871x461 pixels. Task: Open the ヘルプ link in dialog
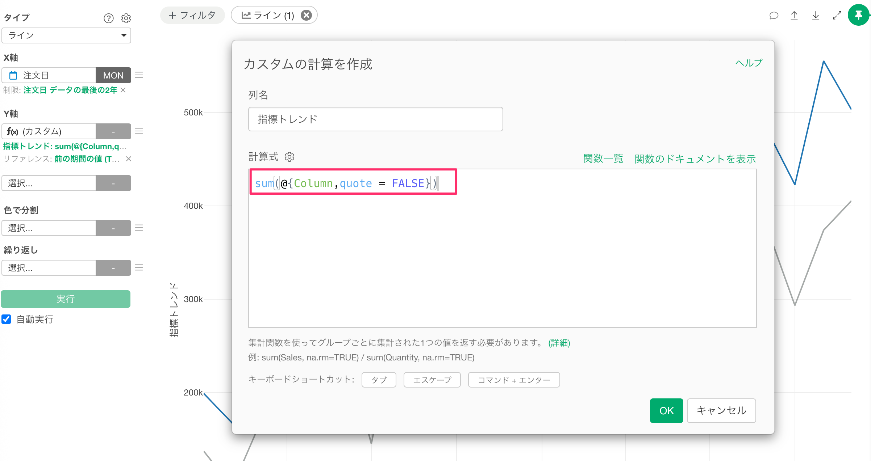[x=749, y=63]
